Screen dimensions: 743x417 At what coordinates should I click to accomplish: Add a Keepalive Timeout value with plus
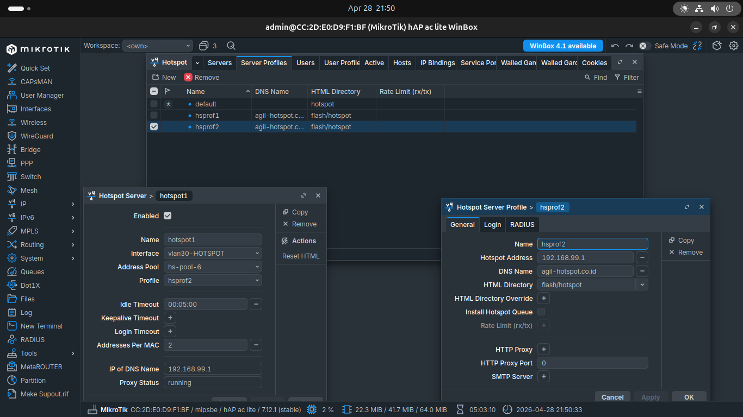pyautogui.click(x=170, y=318)
